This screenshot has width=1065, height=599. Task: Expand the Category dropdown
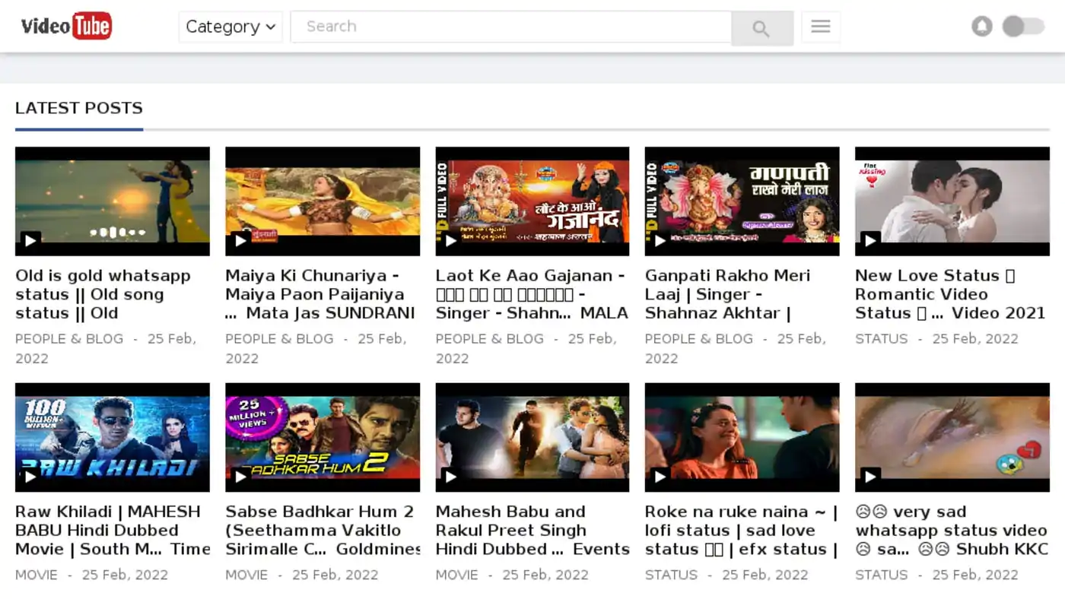coord(230,27)
